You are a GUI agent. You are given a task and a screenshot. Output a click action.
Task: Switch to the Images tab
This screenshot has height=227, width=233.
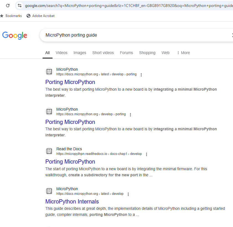(80, 53)
